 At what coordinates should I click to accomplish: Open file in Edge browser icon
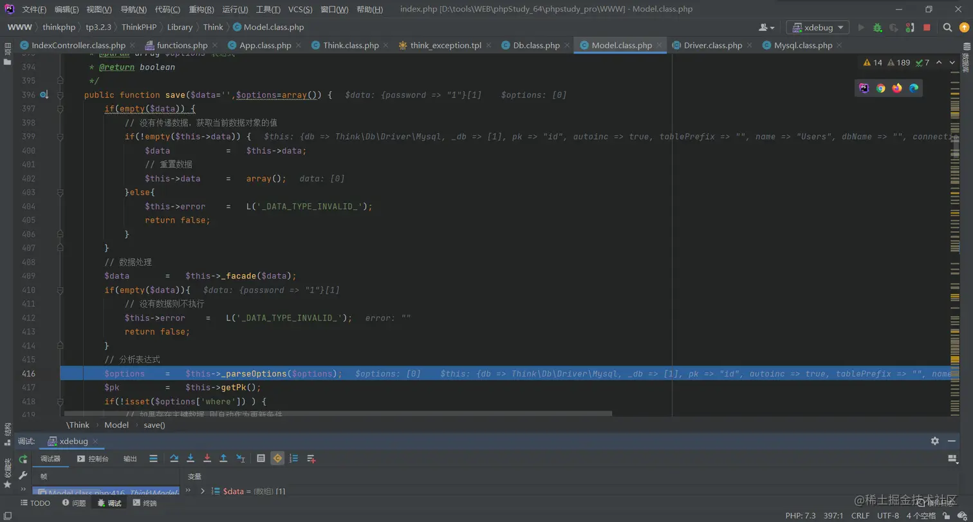(914, 88)
